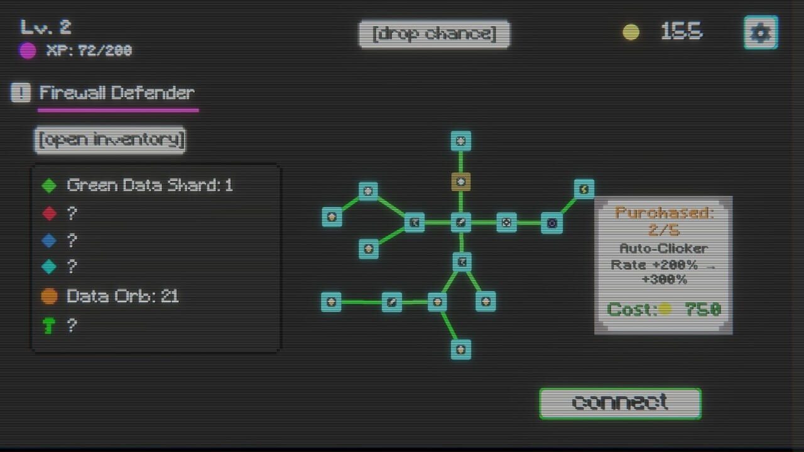Click the dark purple circle node
804x452 pixels.
[x=552, y=222]
